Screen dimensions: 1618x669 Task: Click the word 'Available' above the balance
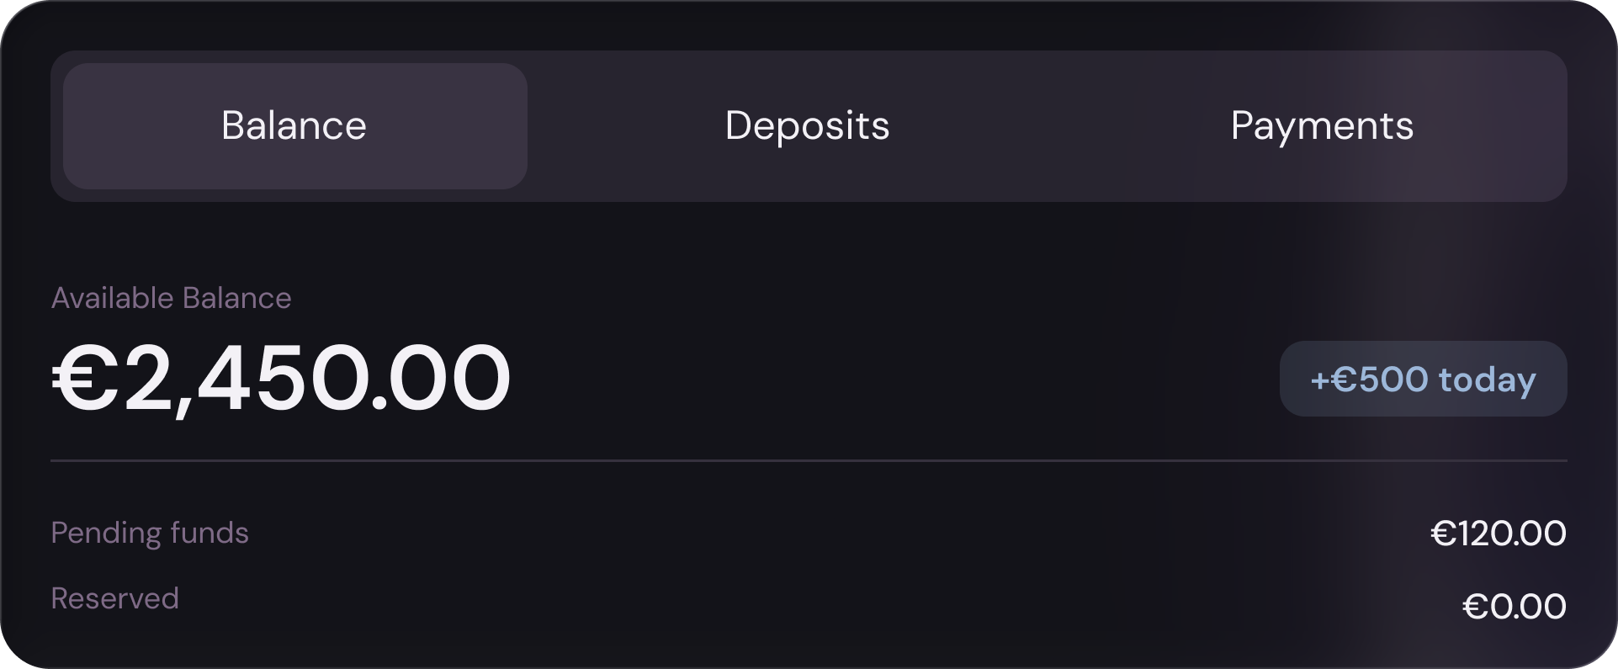[x=113, y=298]
